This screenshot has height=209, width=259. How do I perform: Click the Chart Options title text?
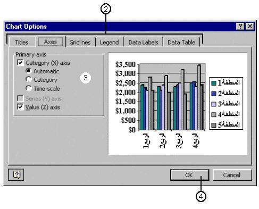pos(26,27)
